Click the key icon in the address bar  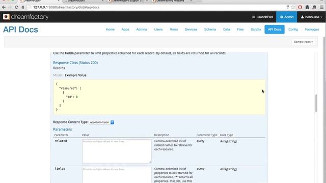pos(288,7)
